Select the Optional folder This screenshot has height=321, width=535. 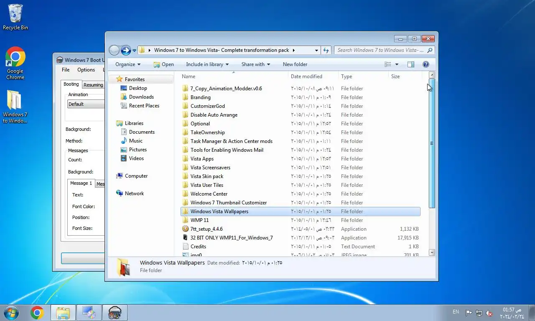click(x=300, y=124)
